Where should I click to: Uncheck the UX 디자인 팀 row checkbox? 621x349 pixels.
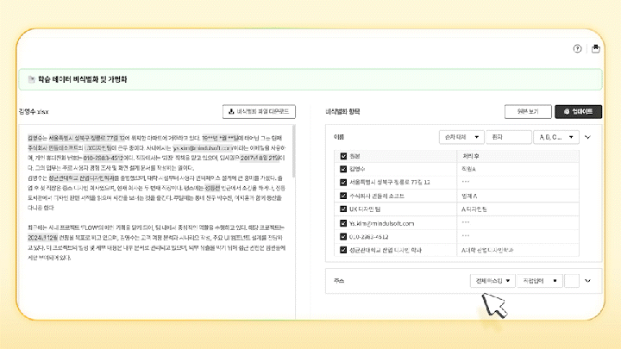(x=343, y=209)
